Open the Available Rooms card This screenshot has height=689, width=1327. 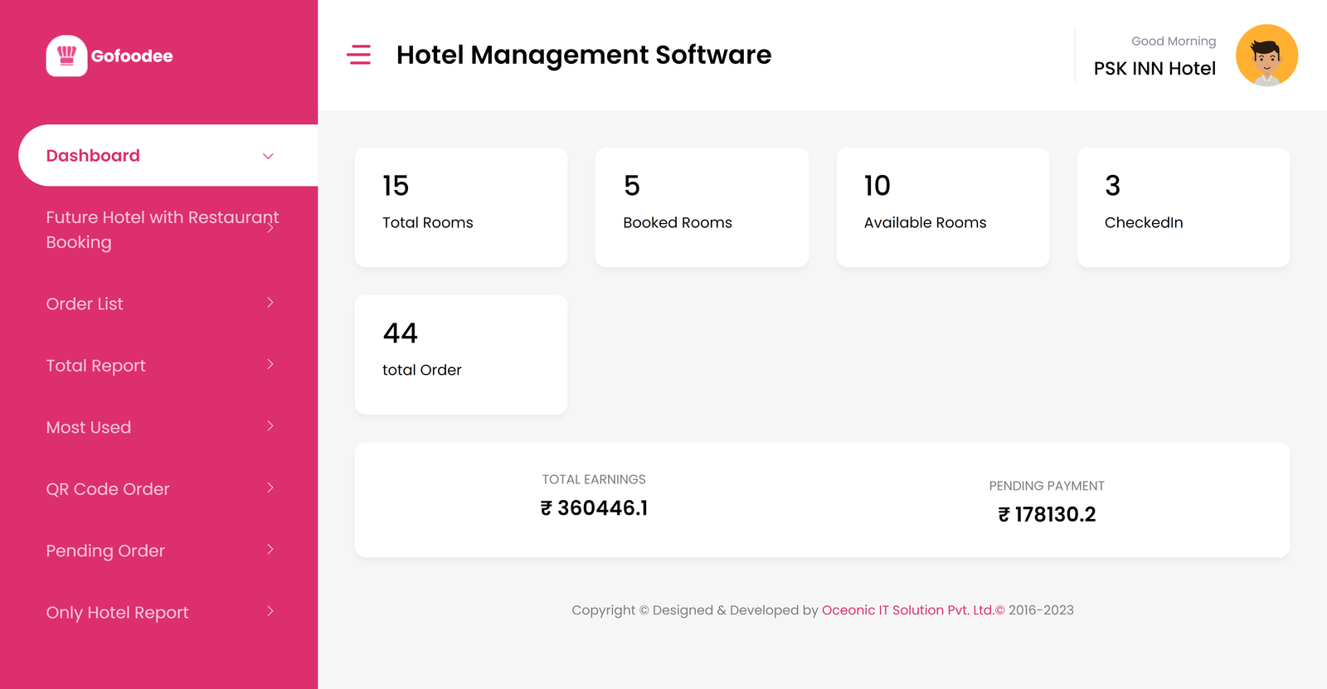tap(943, 207)
